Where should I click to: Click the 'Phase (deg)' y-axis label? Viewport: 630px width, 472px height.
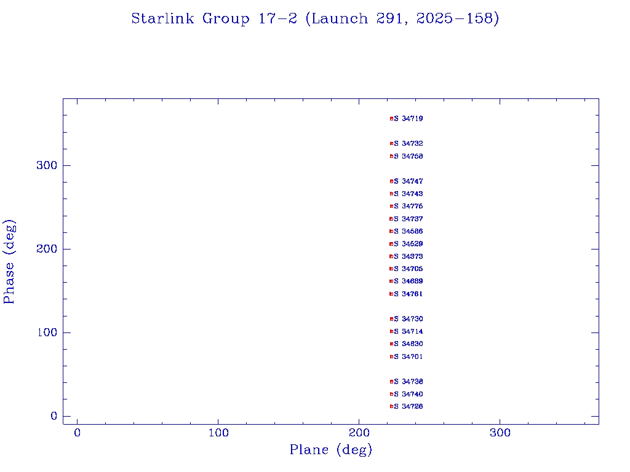tap(9, 261)
